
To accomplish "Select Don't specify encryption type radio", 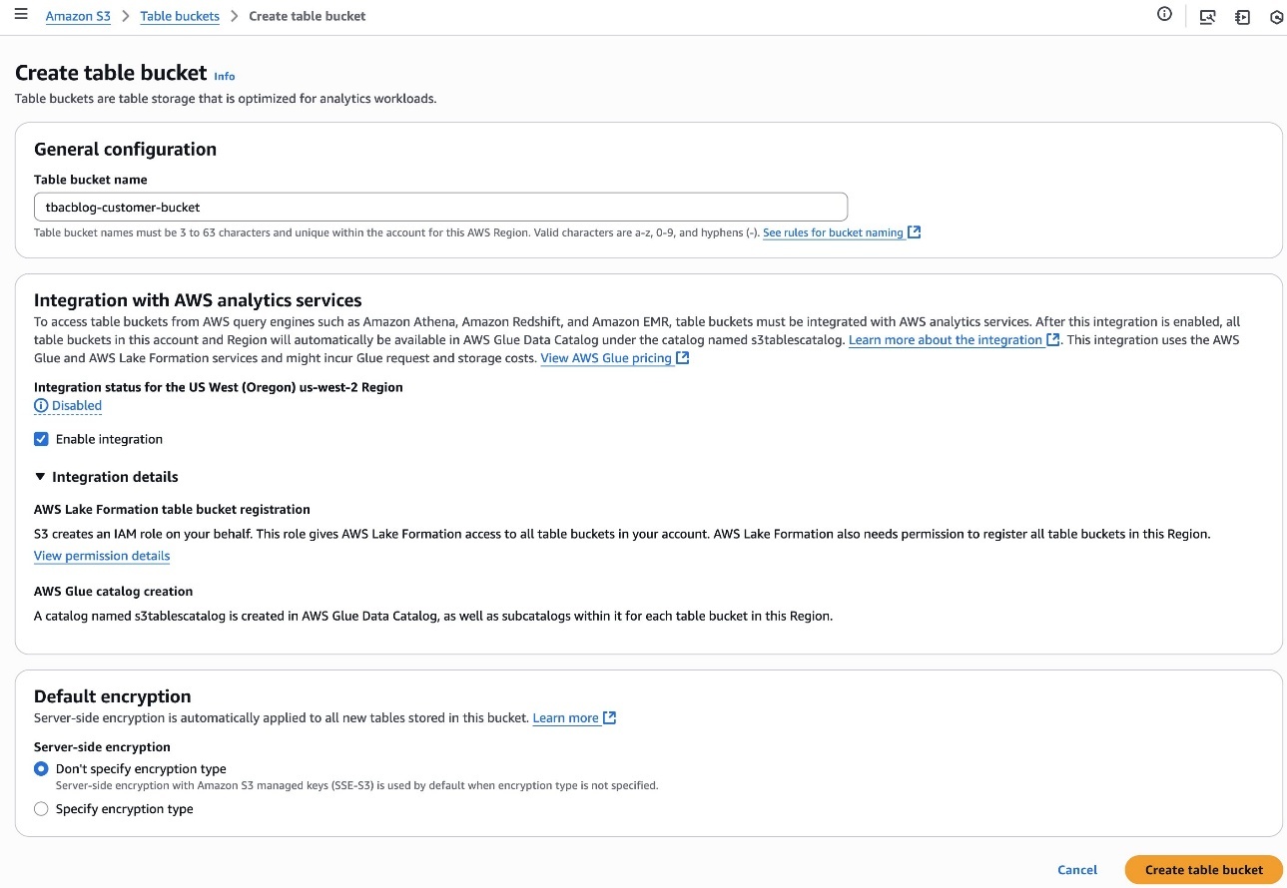I will (x=41, y=769).
